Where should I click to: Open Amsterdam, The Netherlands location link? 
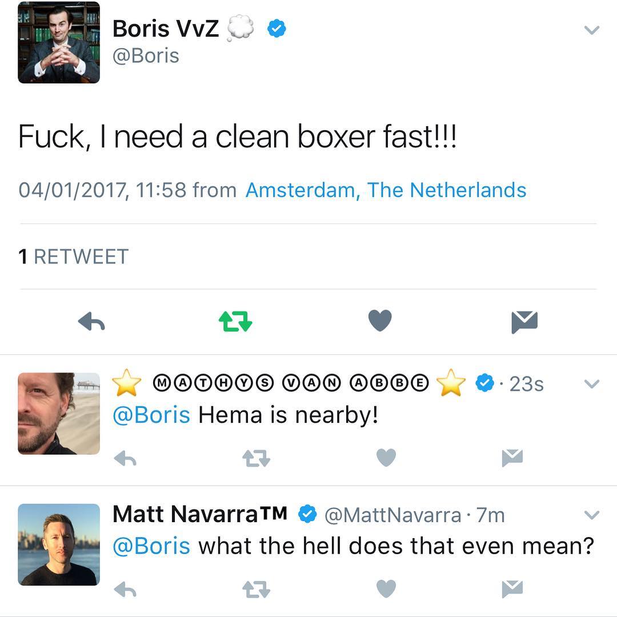386,190
